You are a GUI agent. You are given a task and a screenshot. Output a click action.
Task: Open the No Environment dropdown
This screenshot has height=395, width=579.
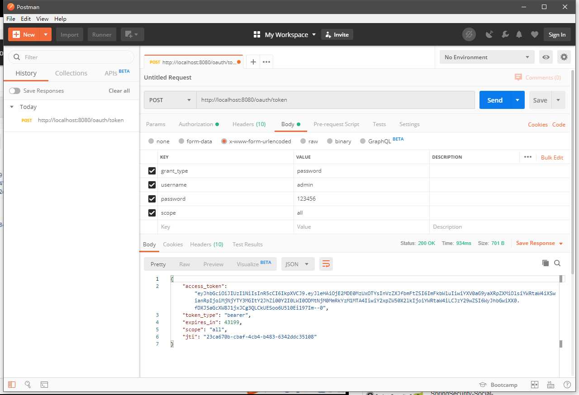pyautogui.click(x=487, y=57)
